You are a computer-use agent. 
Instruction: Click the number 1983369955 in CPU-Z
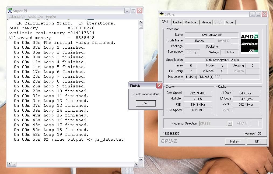coord(171,134)
